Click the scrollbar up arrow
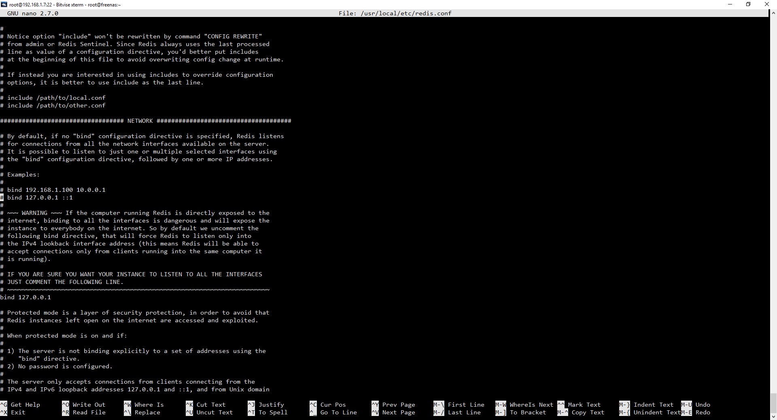This screenshot has height=420, width=777. pyautogui.click(x=773, y=13)
